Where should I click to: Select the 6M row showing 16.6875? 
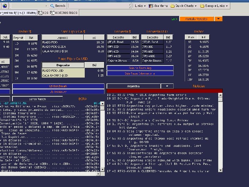click(x=25, y=66)
